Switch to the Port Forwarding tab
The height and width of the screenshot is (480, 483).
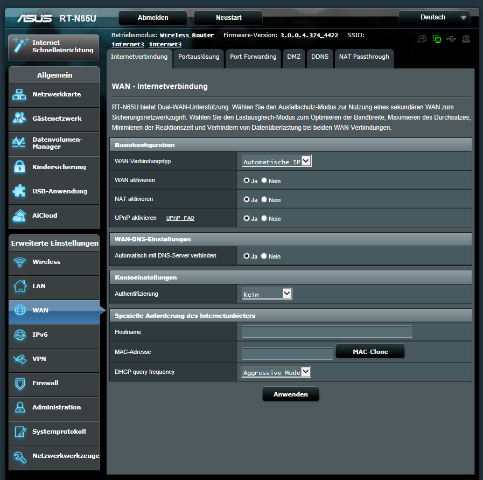pos(253,57)
